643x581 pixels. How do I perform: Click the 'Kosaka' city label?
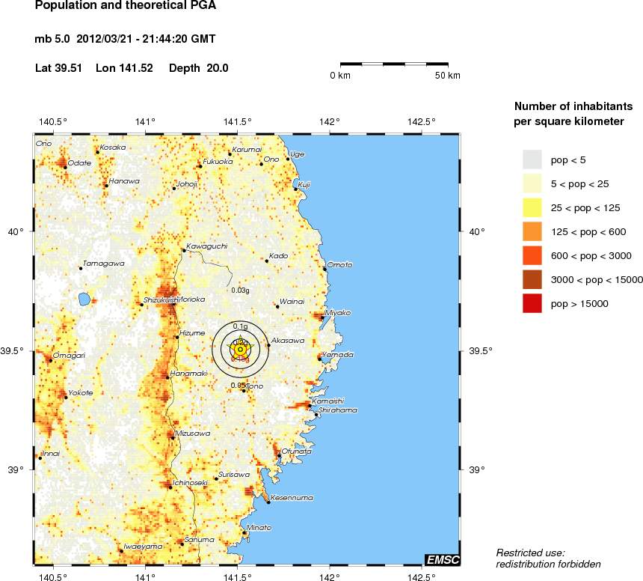point(113,147)
